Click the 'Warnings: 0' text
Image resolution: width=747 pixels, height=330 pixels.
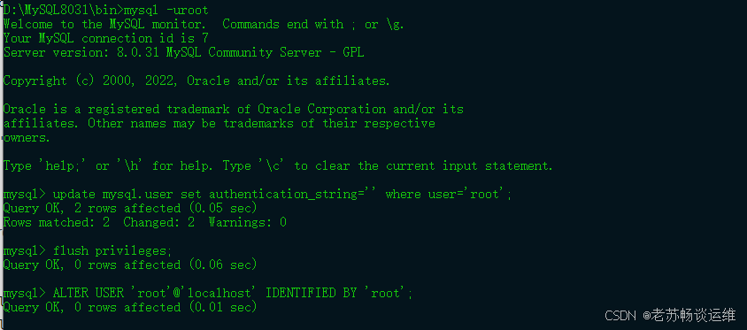247,222
